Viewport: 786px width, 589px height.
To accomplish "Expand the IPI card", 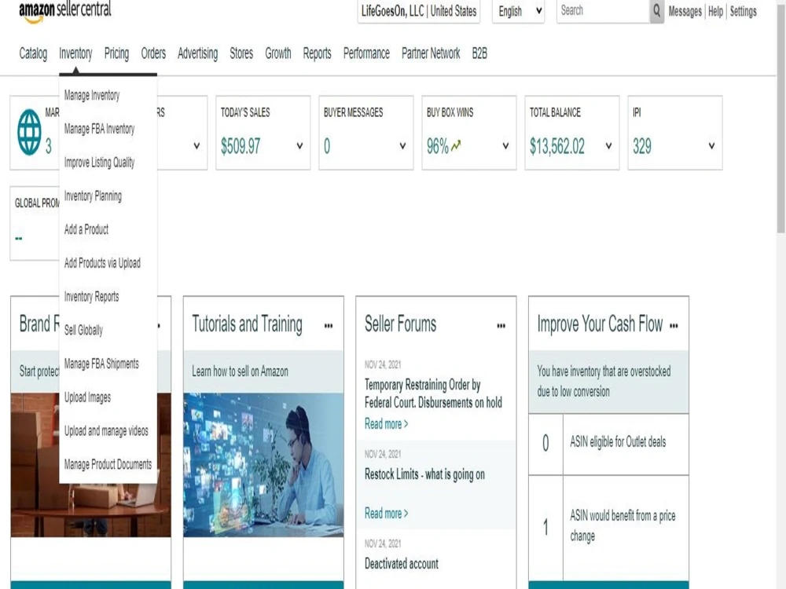I will pos(711,146).
